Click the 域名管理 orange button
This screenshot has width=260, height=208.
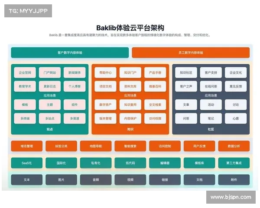click(x=27, y=146)
